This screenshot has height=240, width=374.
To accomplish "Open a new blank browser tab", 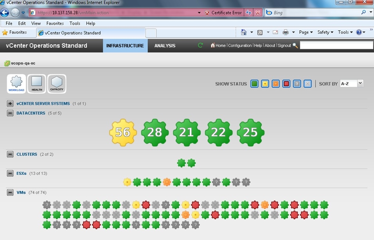I will pos(151,33).
